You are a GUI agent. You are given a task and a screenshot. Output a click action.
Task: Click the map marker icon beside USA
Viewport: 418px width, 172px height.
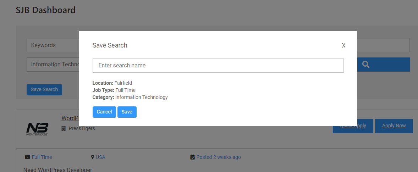(x=93, y=157)
